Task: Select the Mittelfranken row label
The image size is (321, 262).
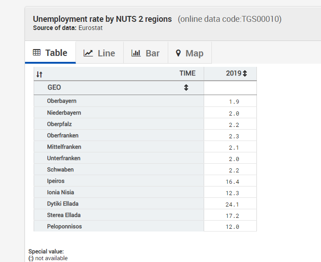Action: (64, 147)
